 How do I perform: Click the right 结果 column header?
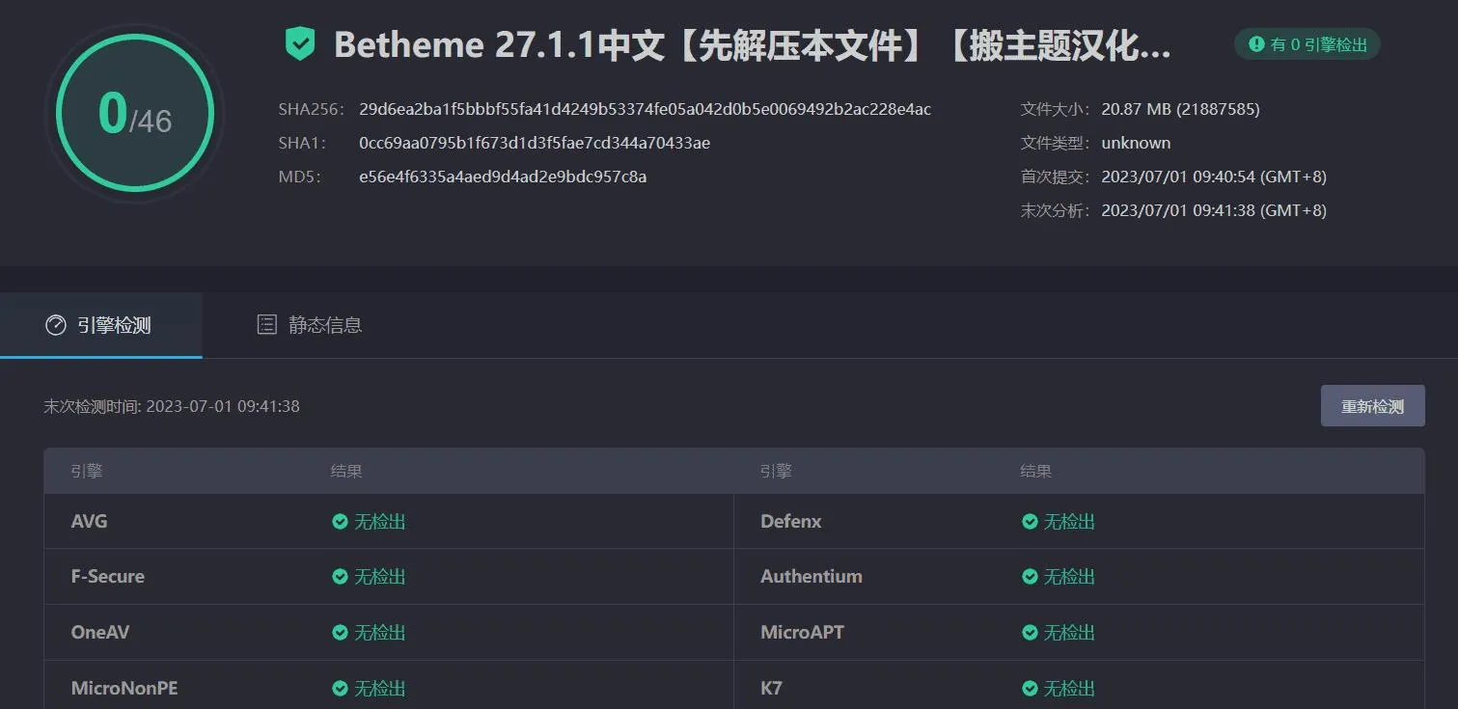(x=1035, y=472)
